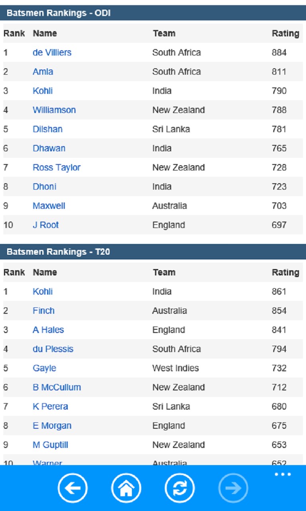This screenshot has width=306, height=511.
Task: Select Williamson in ODI rankings
Action: [54, 110]
